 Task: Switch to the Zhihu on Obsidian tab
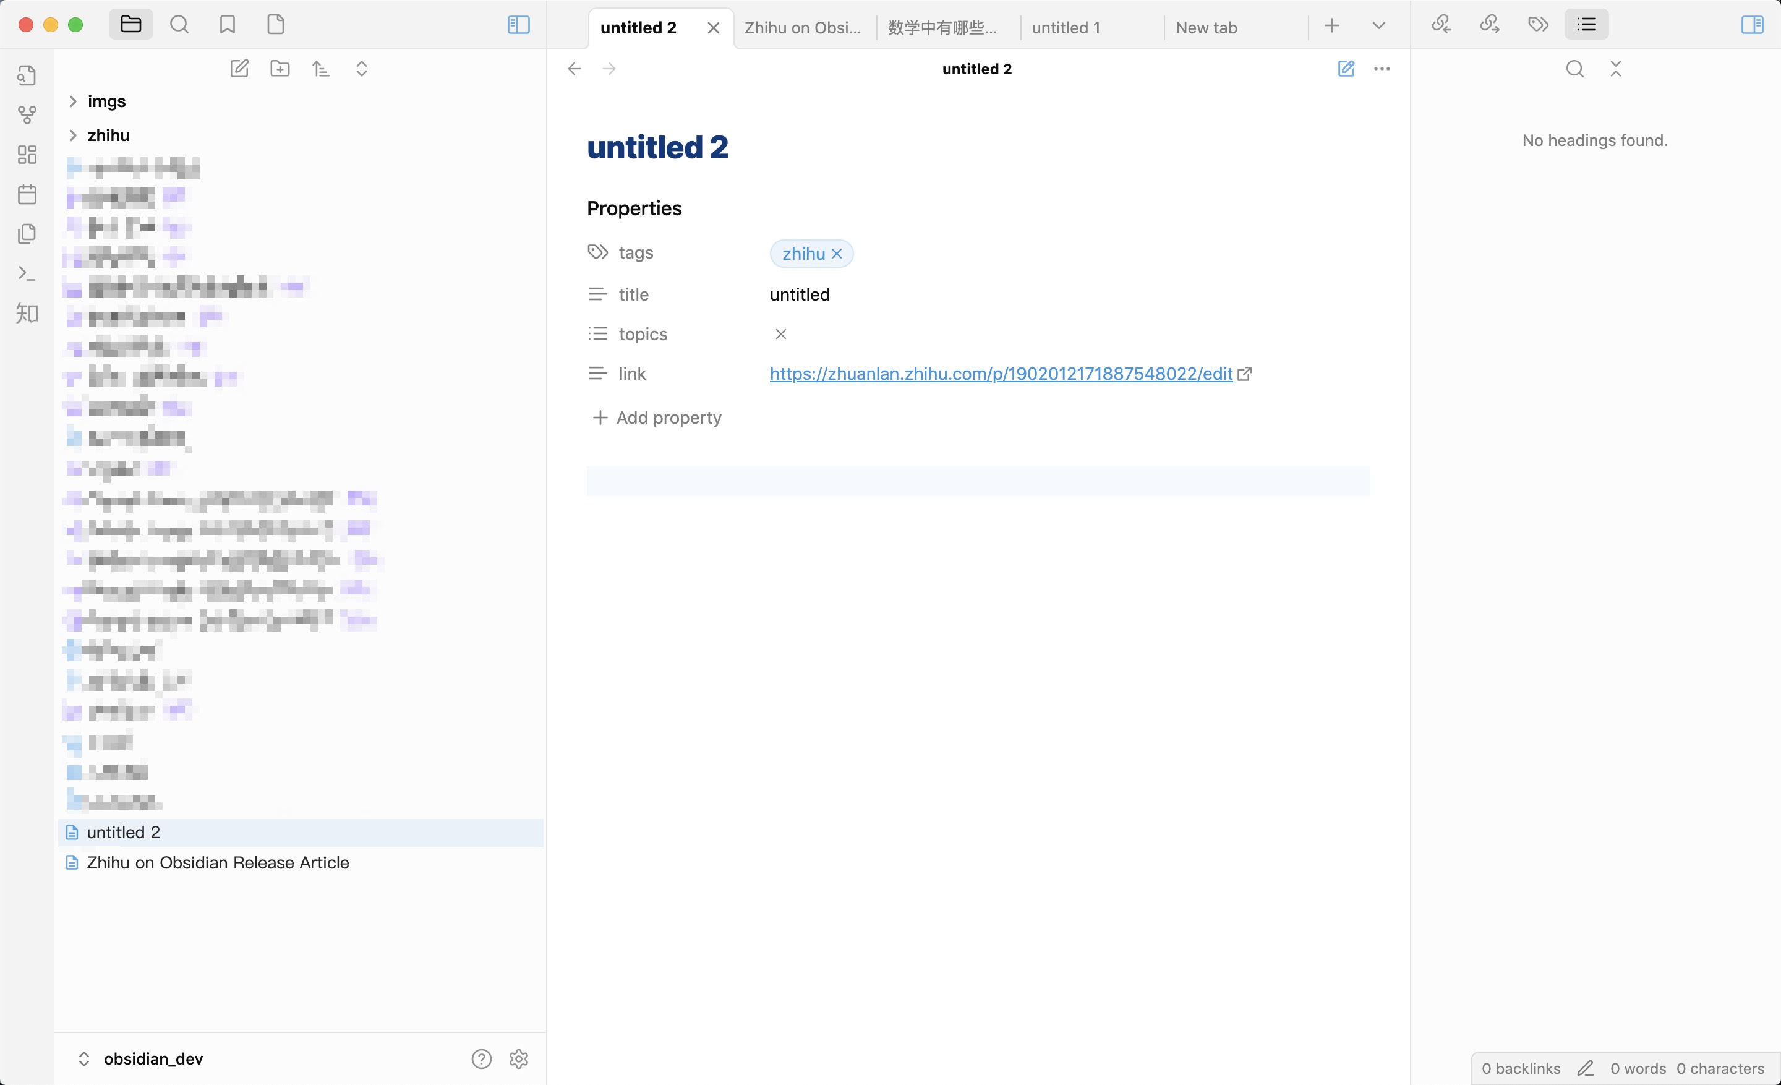(802, 27)
